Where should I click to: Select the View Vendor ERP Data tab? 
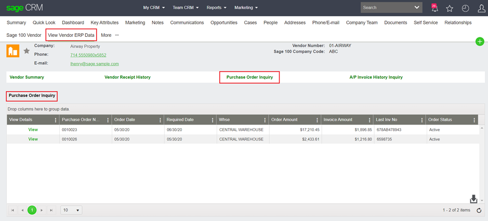tap(71, 35)
